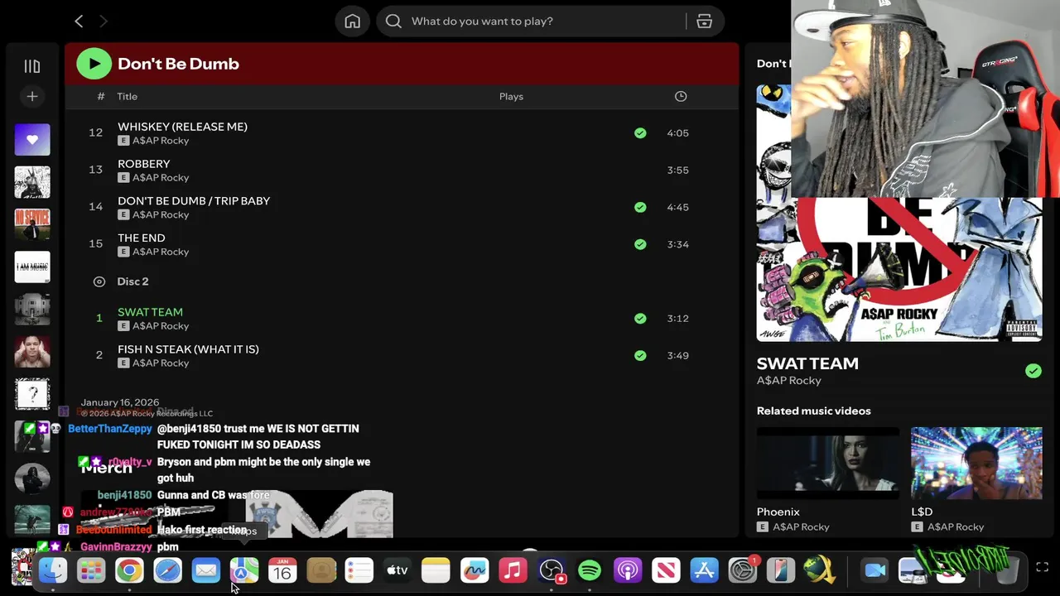Screen dimensions: 1060x596
Task: Play the L$D music video thumbnail
Action: (976, 463)
